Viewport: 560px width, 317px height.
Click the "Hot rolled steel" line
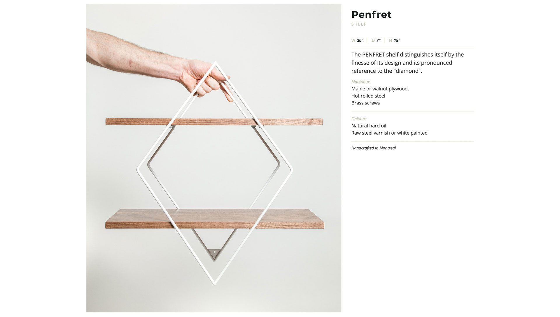[368, 96]
